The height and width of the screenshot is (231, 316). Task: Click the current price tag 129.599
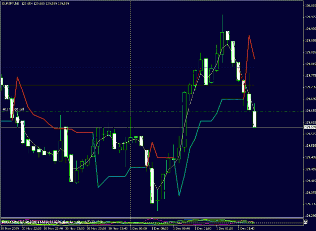(310, 127)
